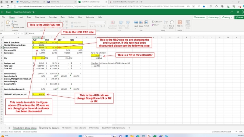Switch to Splitting the discounts sheet

[x=49, y=128]
